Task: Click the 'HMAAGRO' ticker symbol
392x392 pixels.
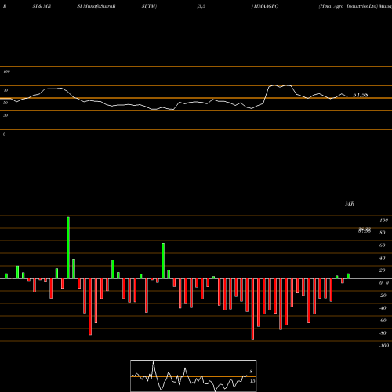Action: pos(266,6)
